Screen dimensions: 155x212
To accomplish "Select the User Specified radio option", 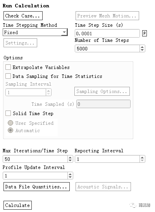I will click(x=10, y=123).
